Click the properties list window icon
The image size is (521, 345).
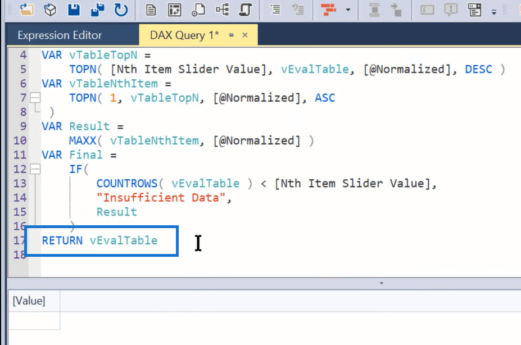coord(475,10)
